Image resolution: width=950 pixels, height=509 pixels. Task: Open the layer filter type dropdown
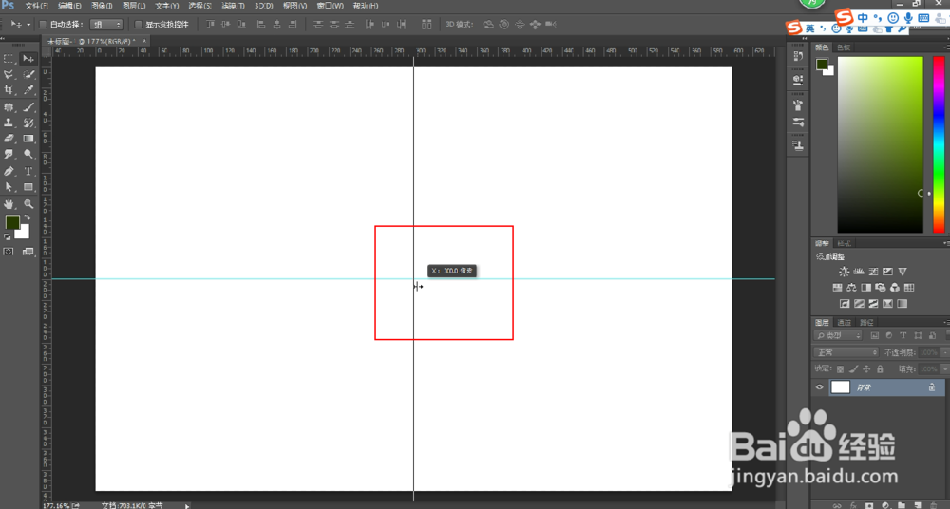point(839,335)
